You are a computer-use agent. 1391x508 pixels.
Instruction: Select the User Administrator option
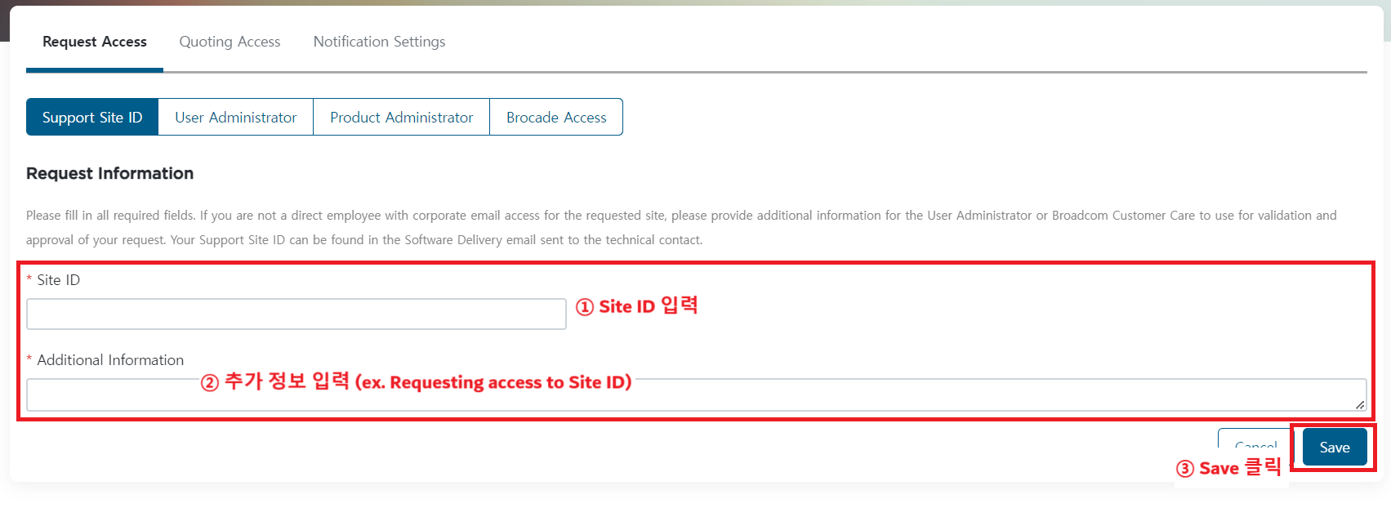click(235, 118)
